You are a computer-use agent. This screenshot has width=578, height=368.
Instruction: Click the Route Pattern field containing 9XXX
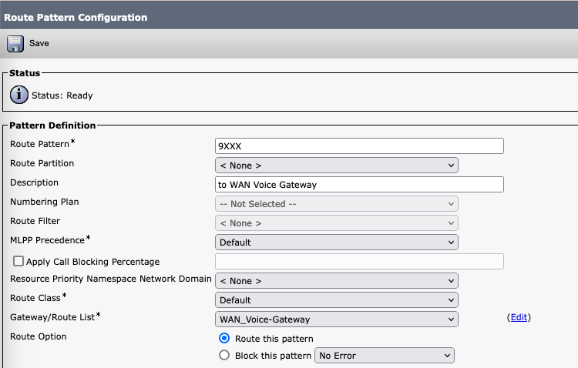359,146
